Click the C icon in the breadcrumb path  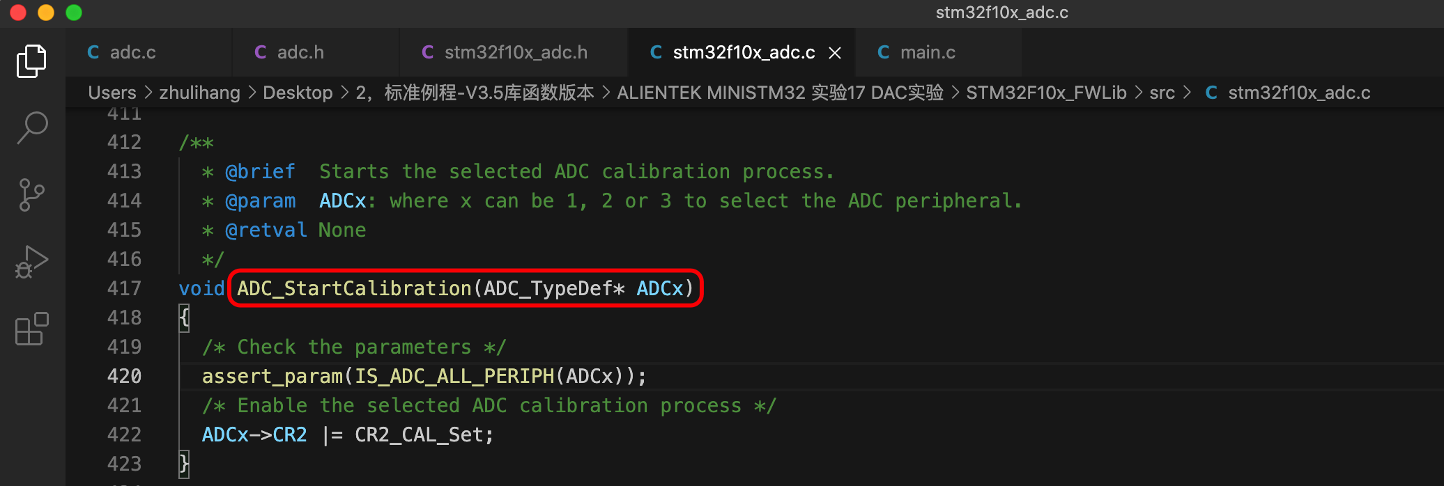(1211, 92)
